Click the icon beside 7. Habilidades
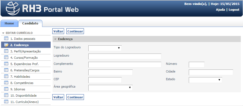243x106 pixels. 6,76
